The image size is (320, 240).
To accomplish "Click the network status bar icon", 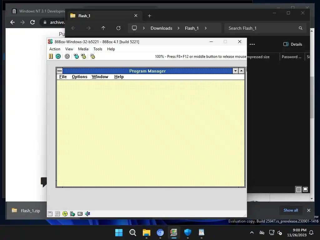I will point(72,214).
